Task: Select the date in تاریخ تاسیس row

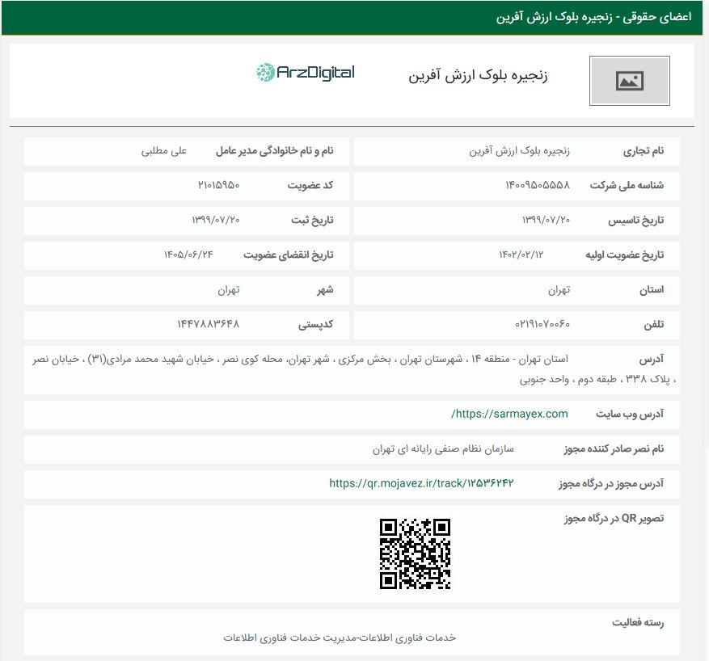Action: click(x=546, y=220)
